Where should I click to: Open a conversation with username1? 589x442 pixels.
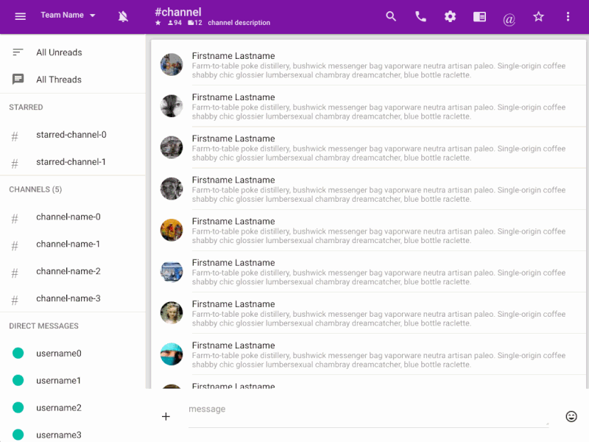59,380
